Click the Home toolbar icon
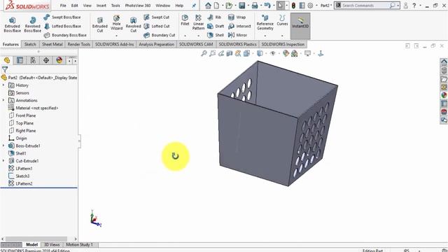The image size is (448, 252). click(208, 6)
